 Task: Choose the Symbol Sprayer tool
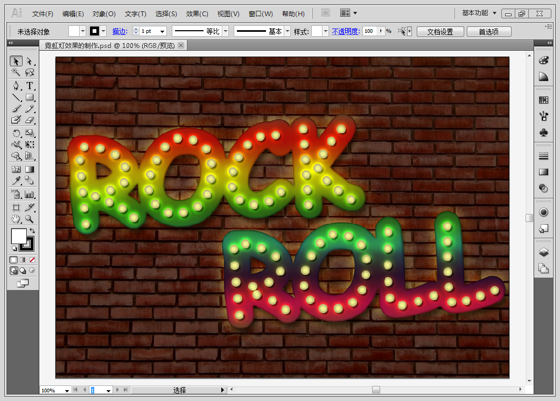point(16,195)
